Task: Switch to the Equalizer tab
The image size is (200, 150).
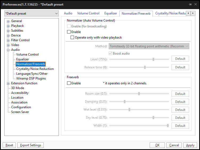Action: tap(111, 13)
